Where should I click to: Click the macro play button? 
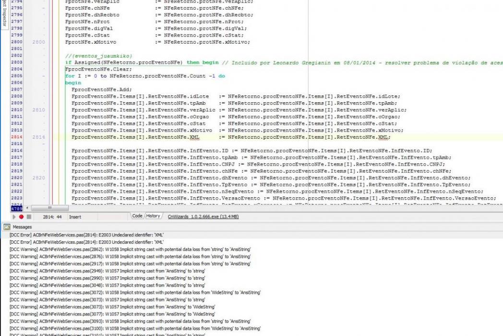click(14, 217)
